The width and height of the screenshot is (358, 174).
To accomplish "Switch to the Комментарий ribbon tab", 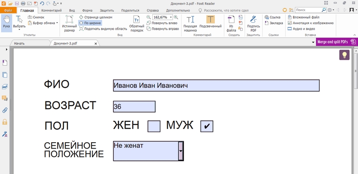I will [51, 10].
